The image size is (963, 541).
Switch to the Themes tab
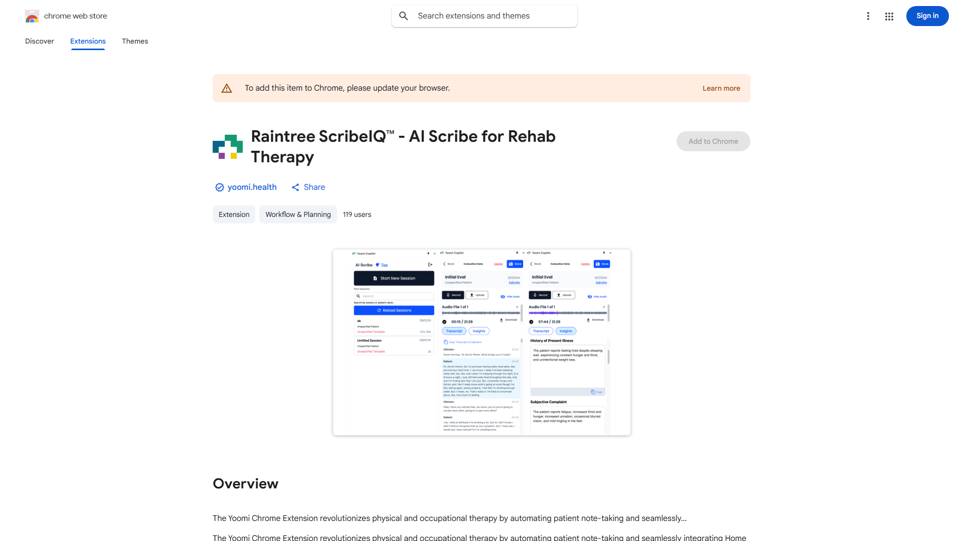134,41
